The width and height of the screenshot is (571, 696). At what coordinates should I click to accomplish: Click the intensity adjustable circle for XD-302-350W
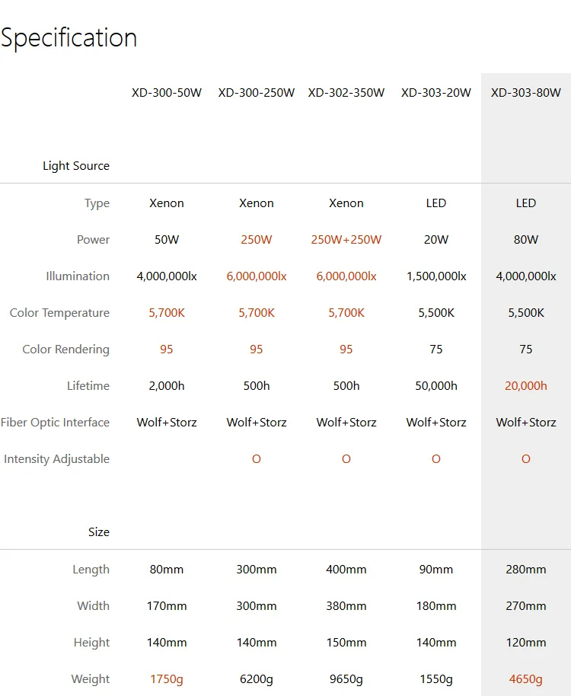[346, 459]
